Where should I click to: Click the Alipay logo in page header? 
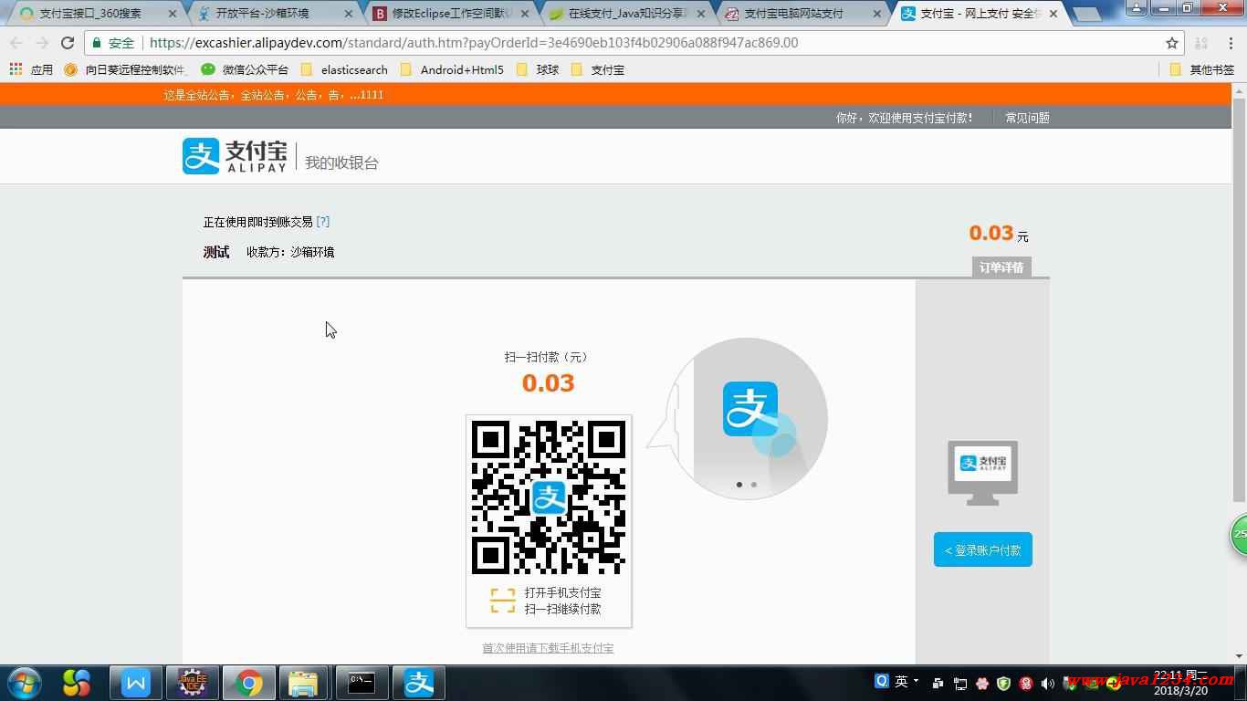coord(235,156)
